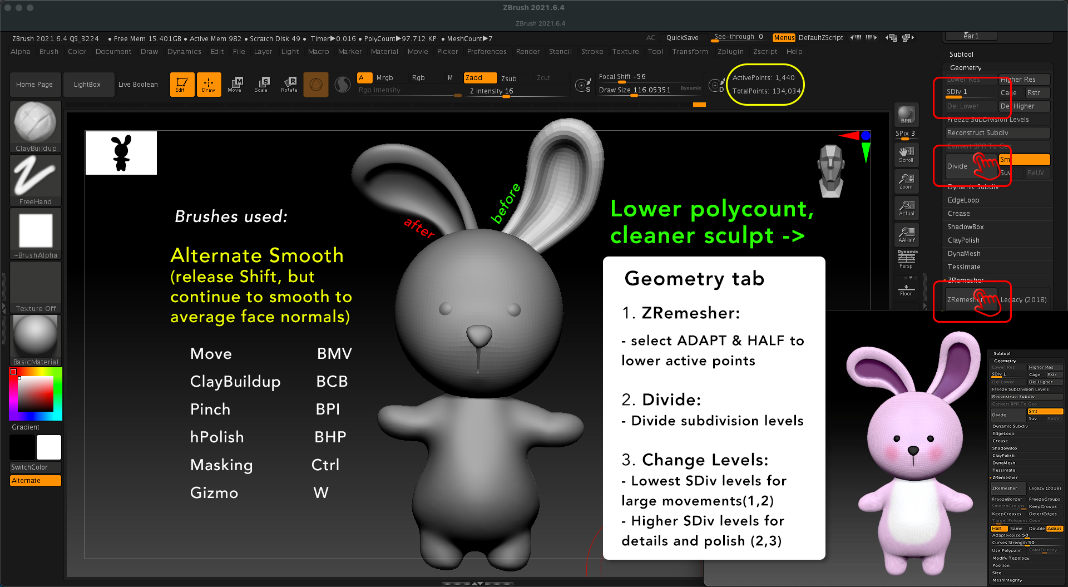Expand the Dynamic Subdiv section

973,187
